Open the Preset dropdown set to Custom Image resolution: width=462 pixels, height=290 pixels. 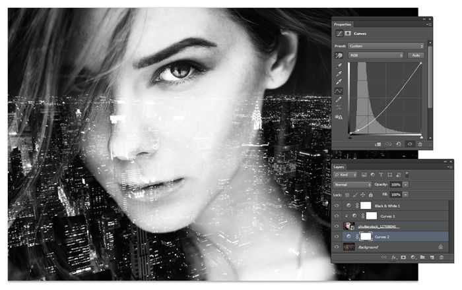pos(386,46)
